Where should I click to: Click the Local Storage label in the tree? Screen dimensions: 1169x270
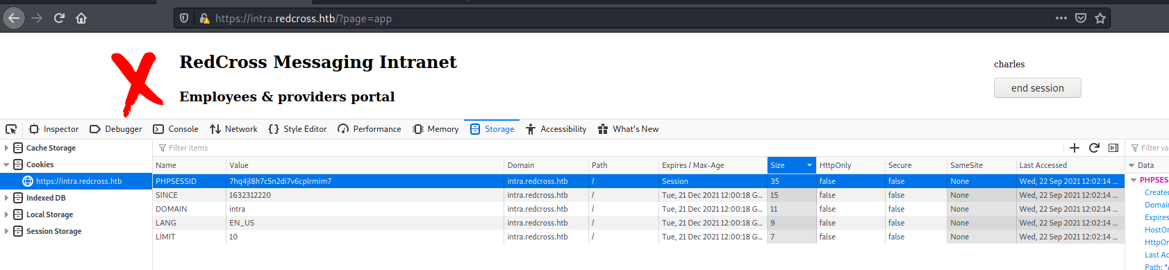click(49, 214)
